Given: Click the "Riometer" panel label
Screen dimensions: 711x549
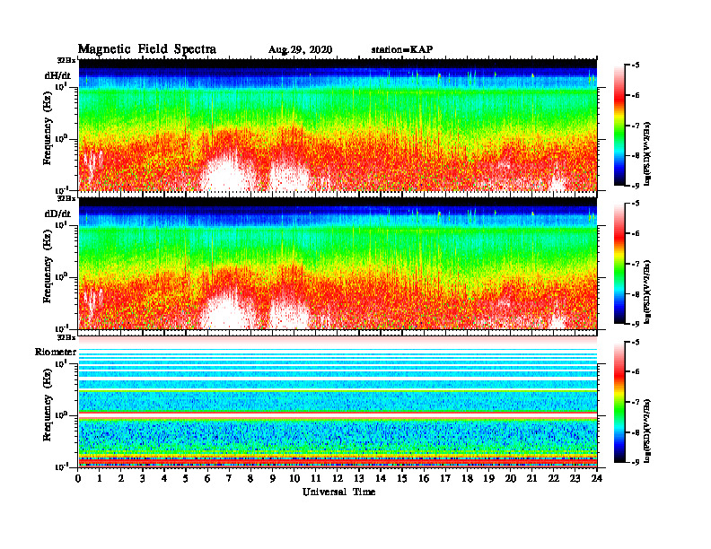Looking at the screenshot, I should [56, 352].
